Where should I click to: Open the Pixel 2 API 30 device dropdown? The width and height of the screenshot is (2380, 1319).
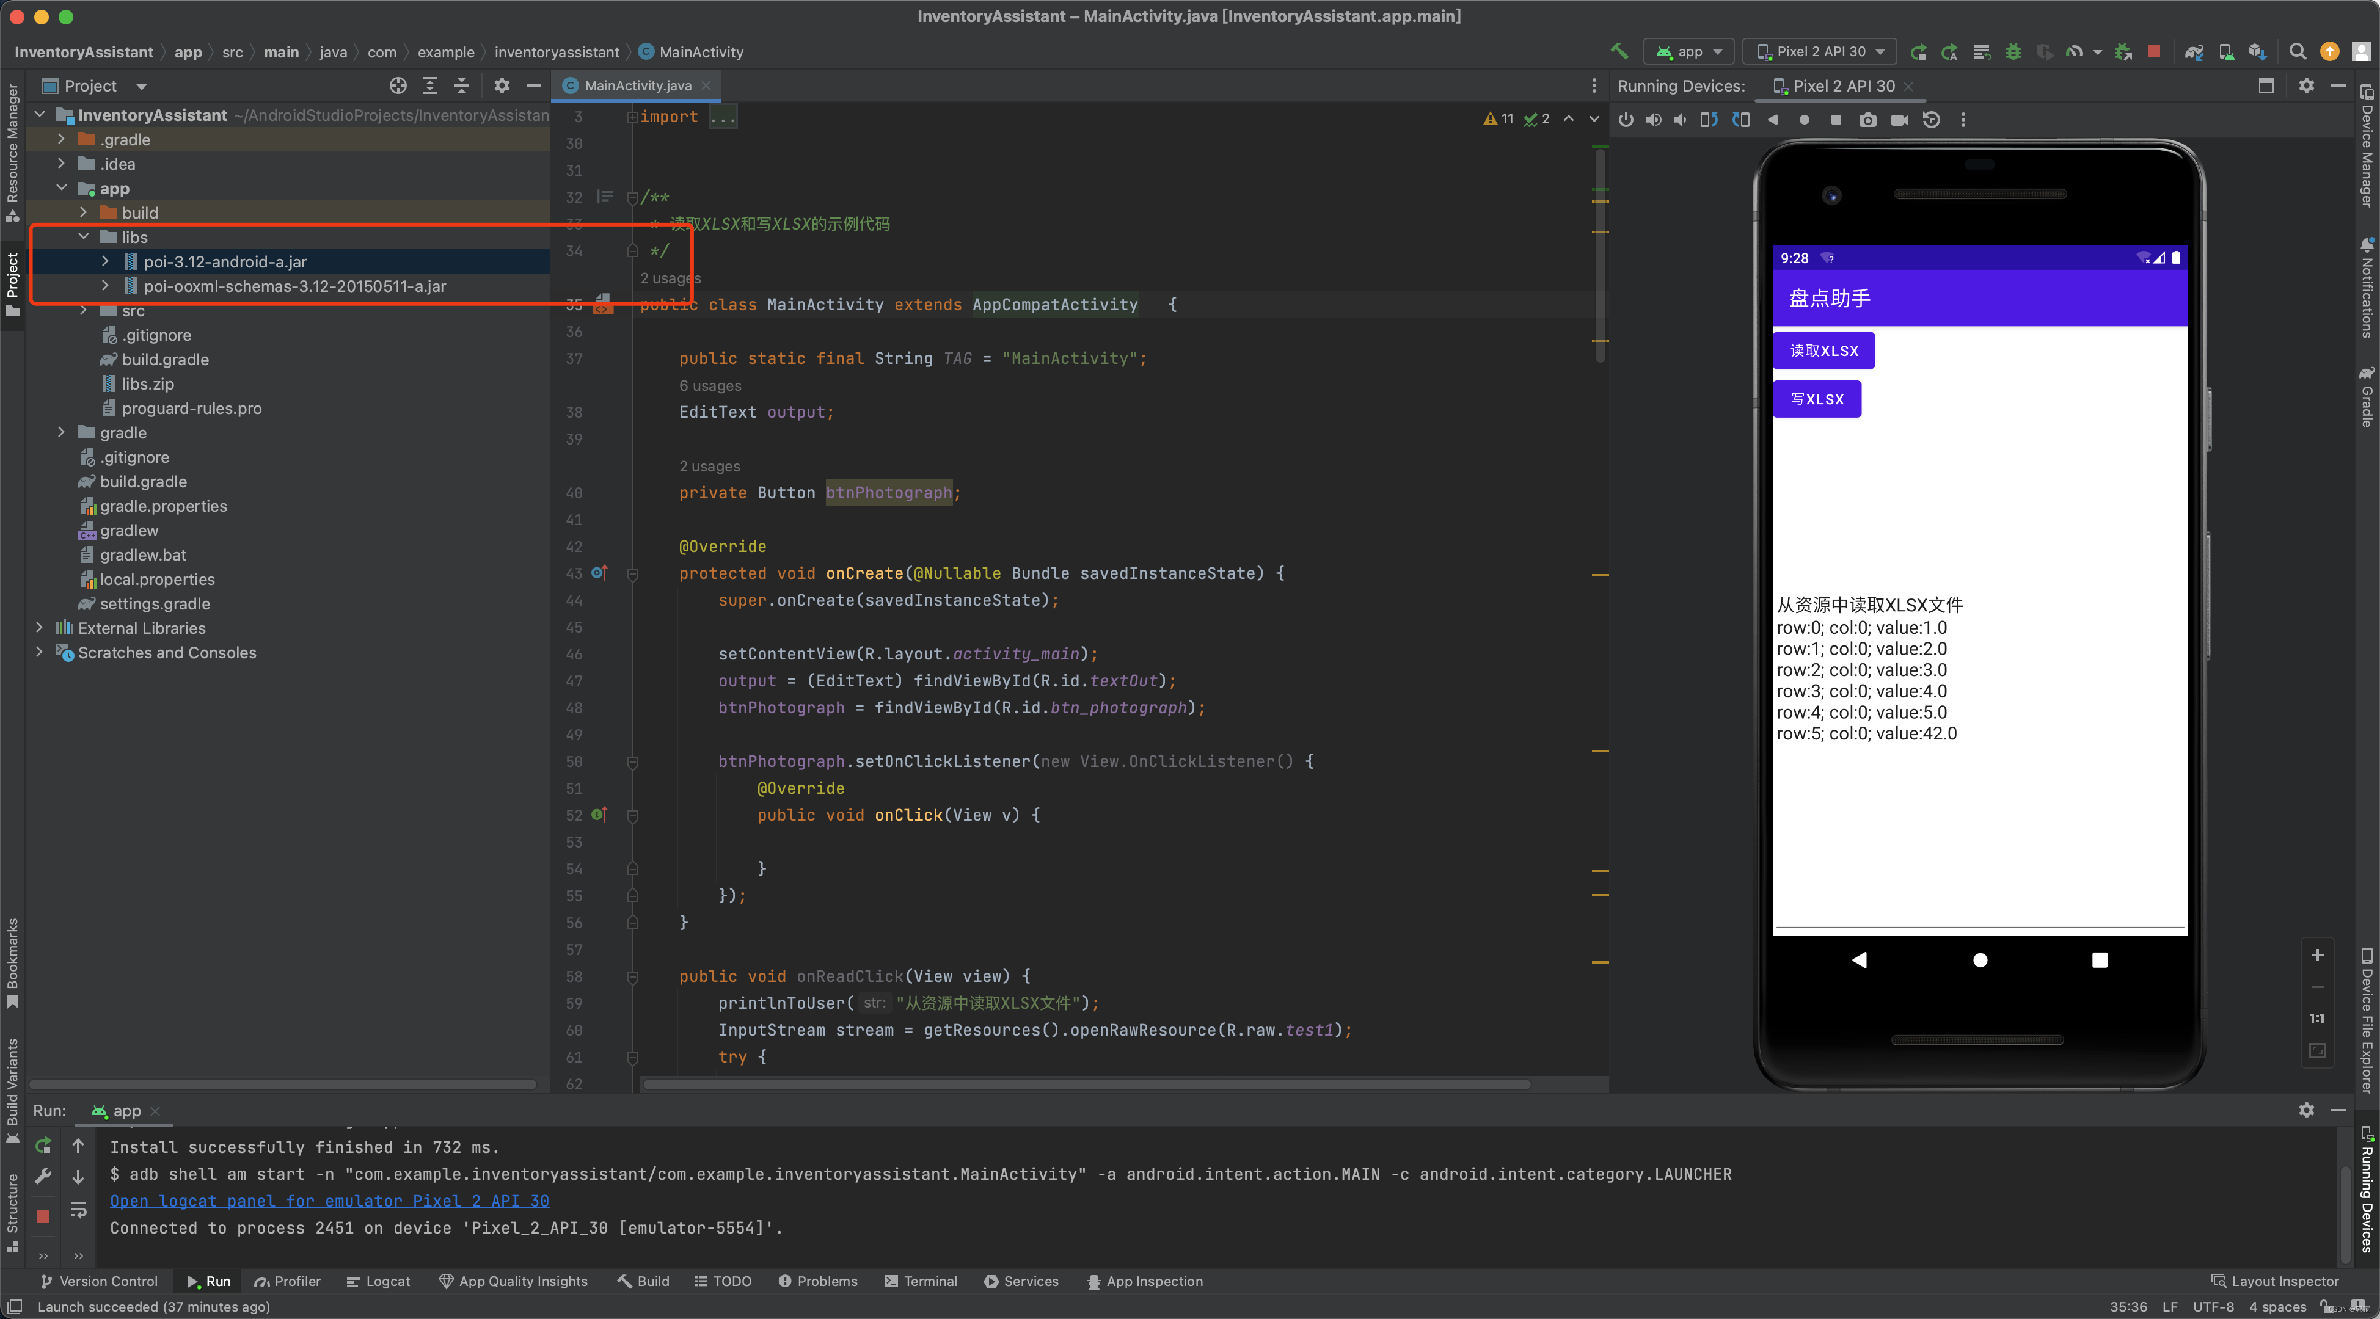click(x=1820, y=52)
